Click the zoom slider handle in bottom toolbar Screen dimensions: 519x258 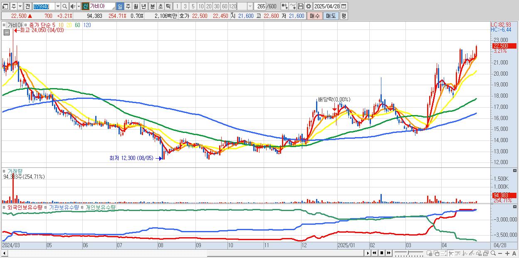408,253
